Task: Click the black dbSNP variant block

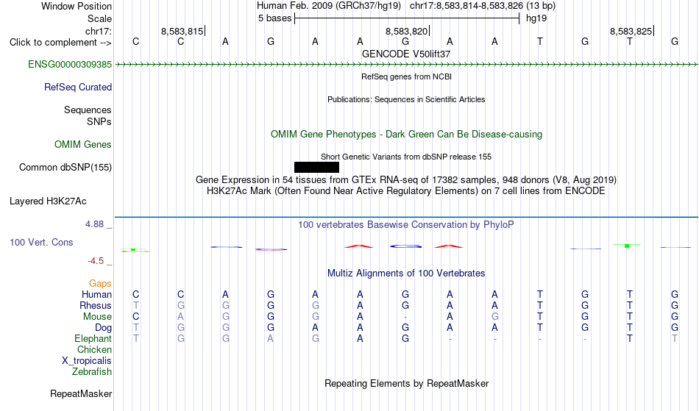Action: 316,168
